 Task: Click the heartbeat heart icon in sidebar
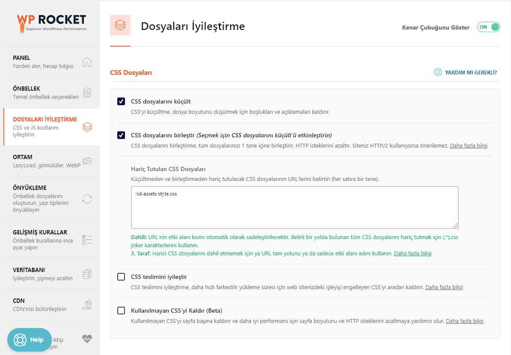coord(87,339)
